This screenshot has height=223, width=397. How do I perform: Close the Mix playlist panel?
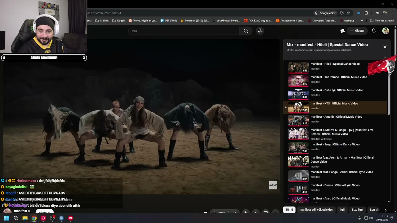[385, 47]
